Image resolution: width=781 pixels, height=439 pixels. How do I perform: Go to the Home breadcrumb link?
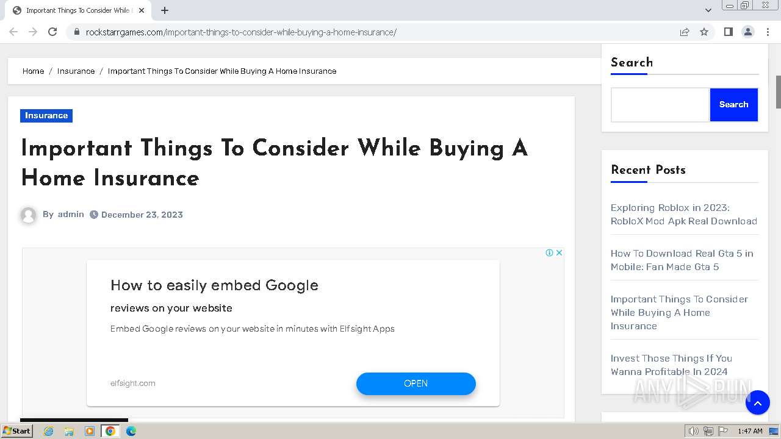[x=33, y=71]
